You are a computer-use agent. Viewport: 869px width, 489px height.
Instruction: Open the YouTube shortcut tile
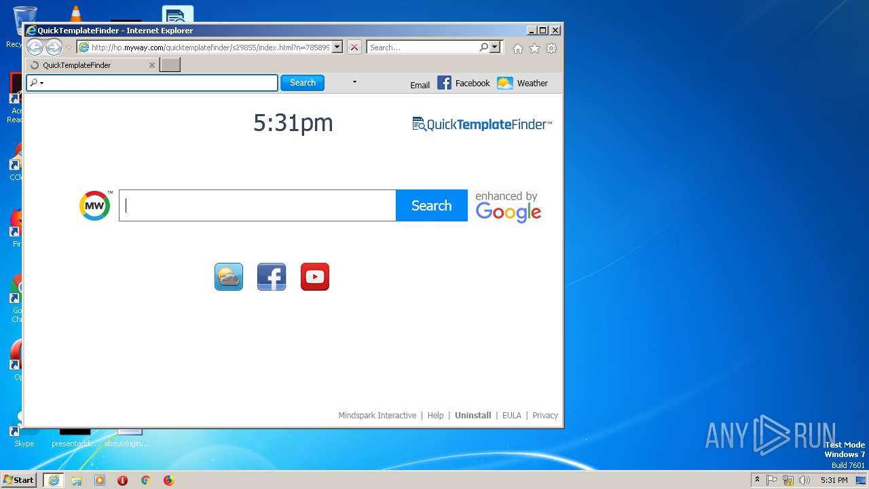315,276
